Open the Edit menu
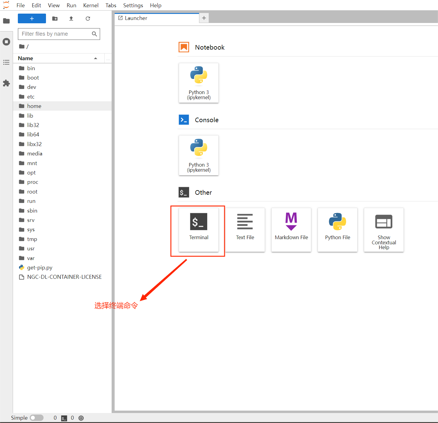 36,5
